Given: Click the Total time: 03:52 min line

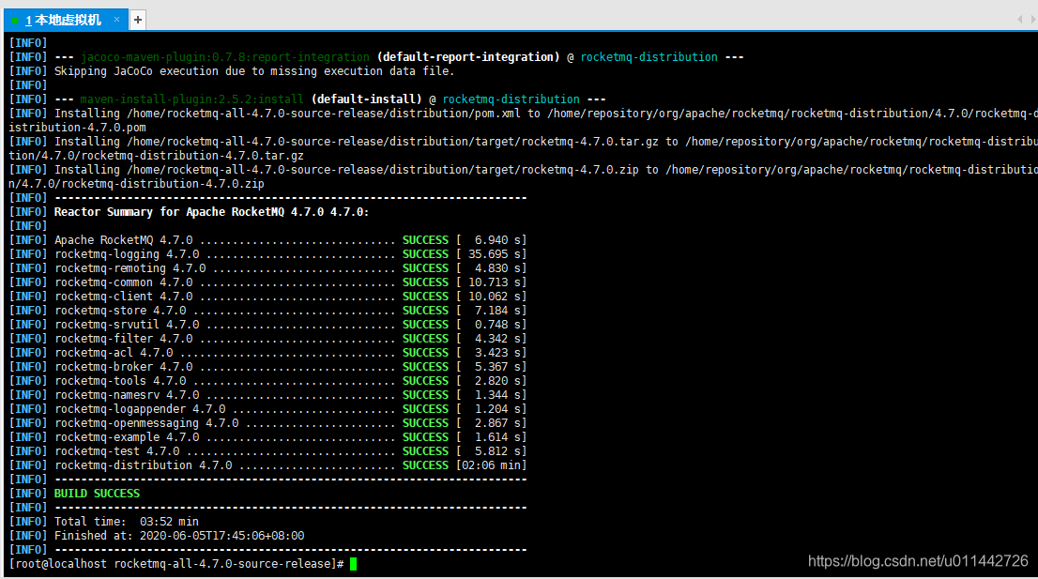Looking at the screenshot, I should (104, 522).
